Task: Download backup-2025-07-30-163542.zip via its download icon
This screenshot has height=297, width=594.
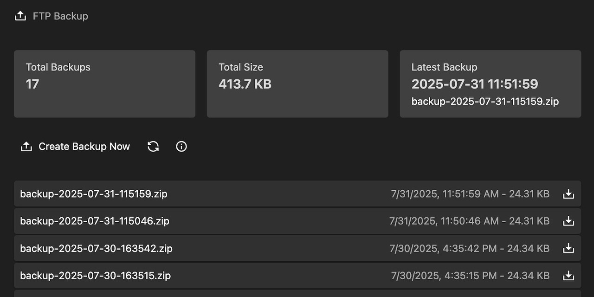Action: point(568,248)
